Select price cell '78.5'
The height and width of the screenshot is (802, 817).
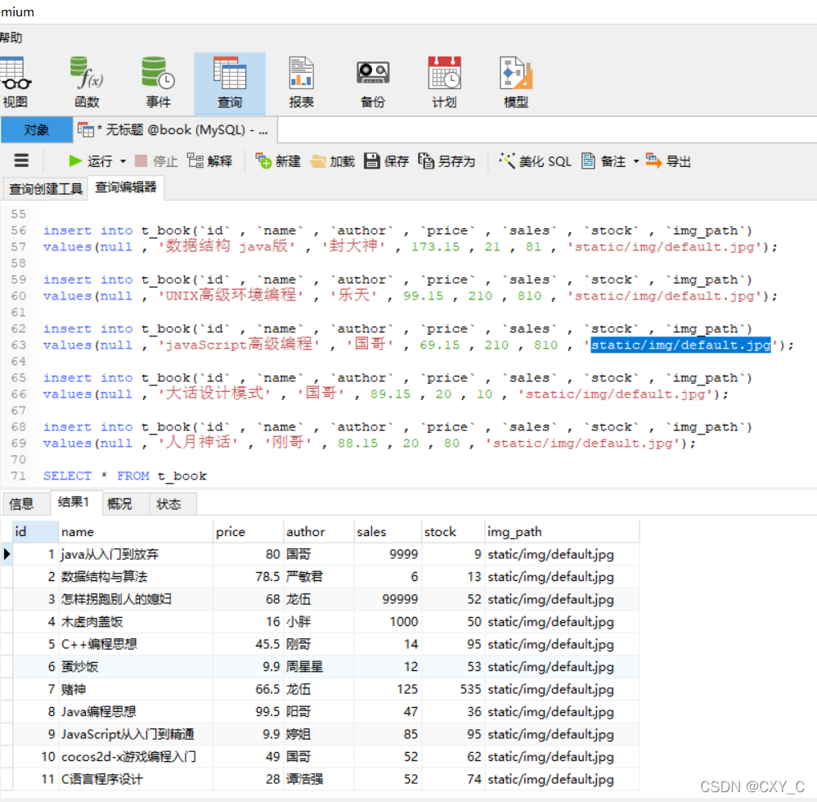pos(248,576)
